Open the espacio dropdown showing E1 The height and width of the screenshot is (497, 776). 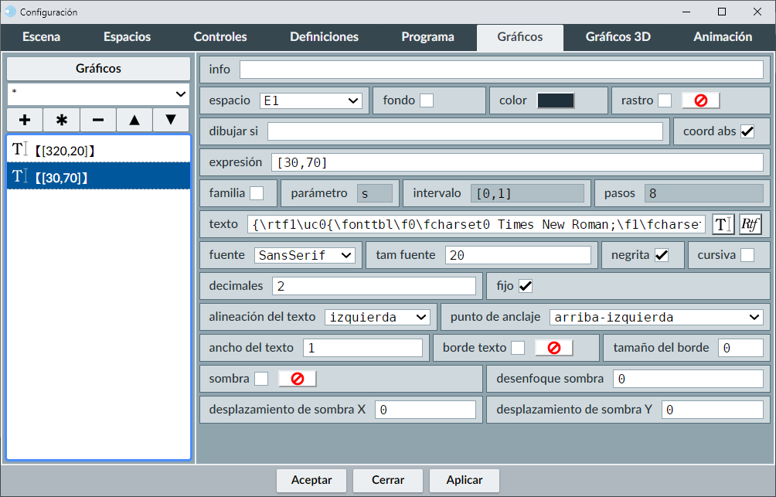311,100
